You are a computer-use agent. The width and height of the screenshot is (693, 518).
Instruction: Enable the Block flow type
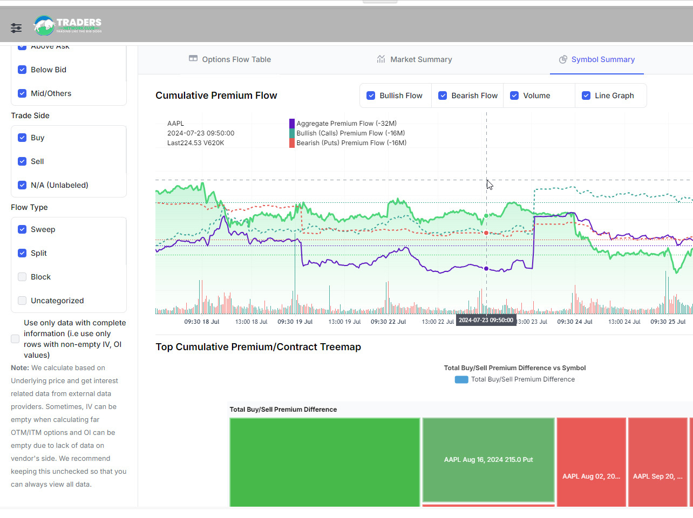22,277
